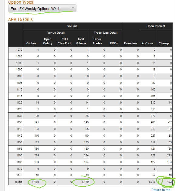Open the Euro FX Weekly Options Wk 1 dropdown
The image size is (176, 191).
42,8
